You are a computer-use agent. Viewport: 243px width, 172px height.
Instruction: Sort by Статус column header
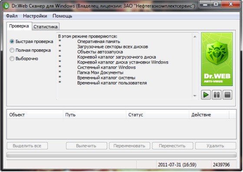point(158,115)
